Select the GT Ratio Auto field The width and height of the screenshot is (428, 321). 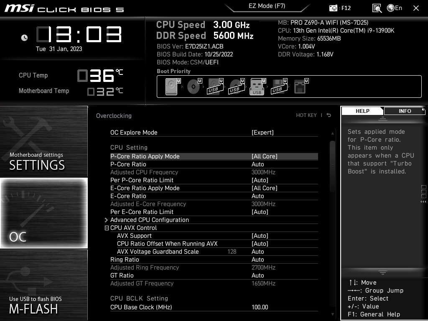[214, 275]
